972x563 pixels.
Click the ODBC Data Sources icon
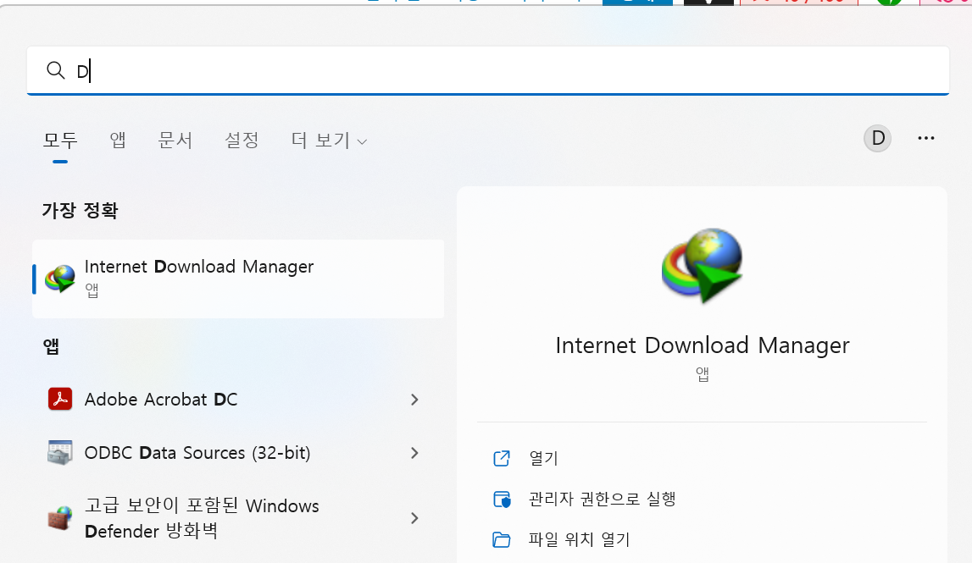tap(60, 453)
